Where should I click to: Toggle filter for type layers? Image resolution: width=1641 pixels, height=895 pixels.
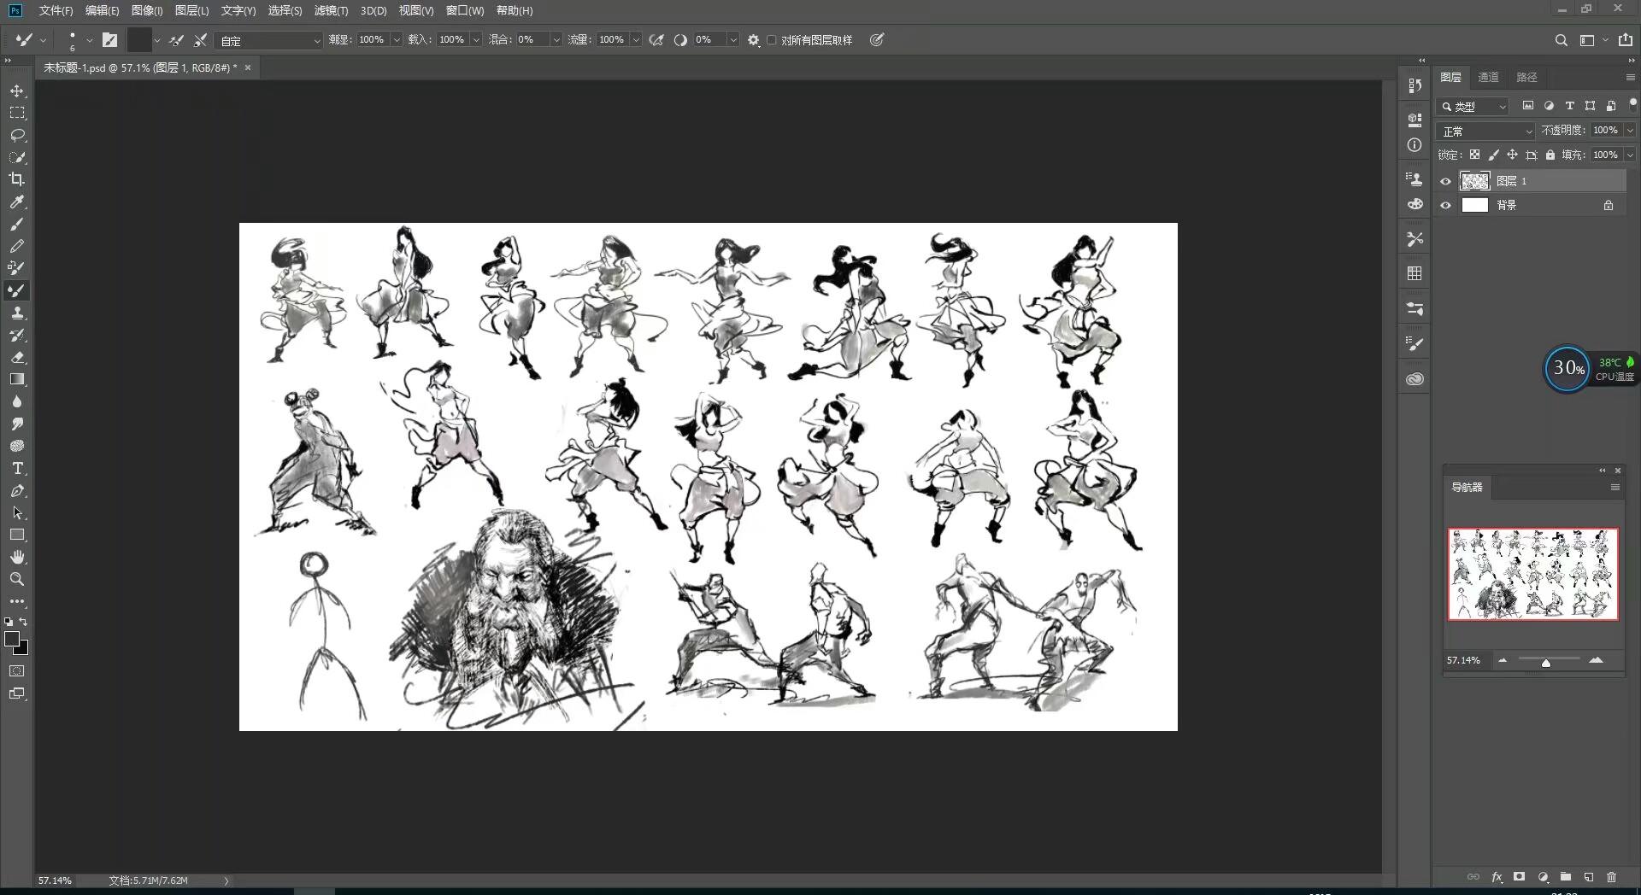1569,106
